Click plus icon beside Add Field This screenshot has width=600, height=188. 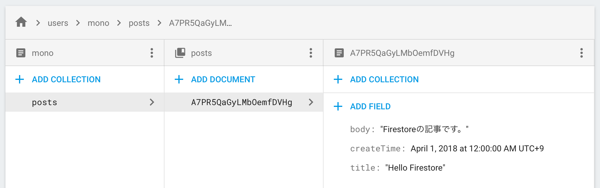click(x=338, y=106)
